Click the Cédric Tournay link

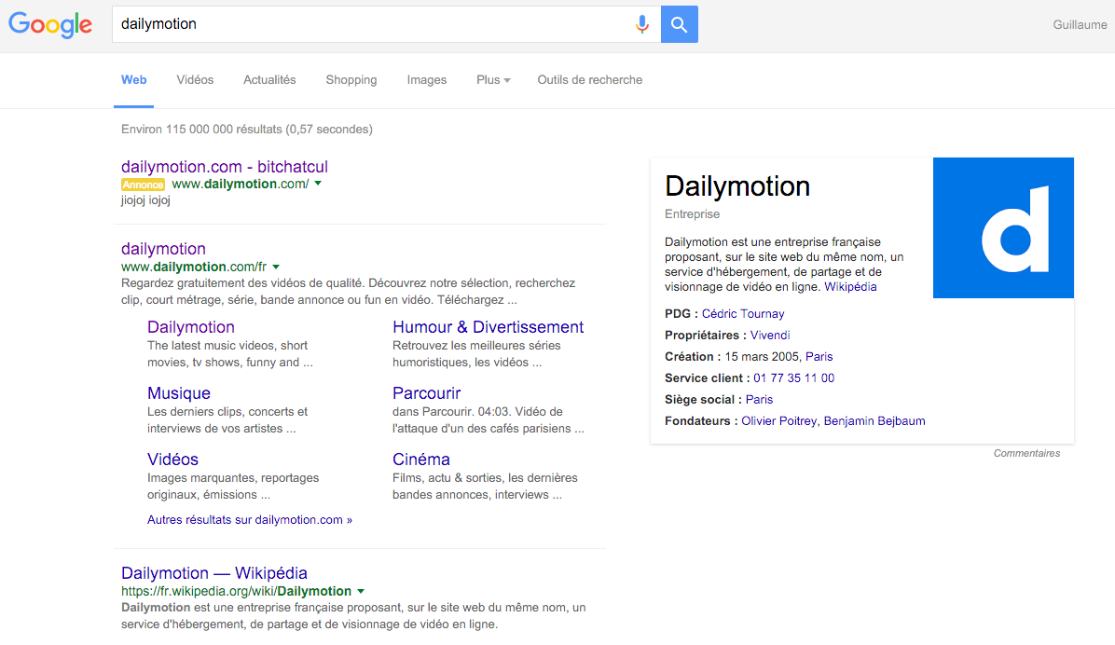pyautogui.click(x=743, y=313)
